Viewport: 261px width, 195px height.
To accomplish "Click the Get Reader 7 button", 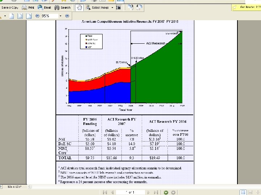I will pyautogui.click(x=246, y=7).
